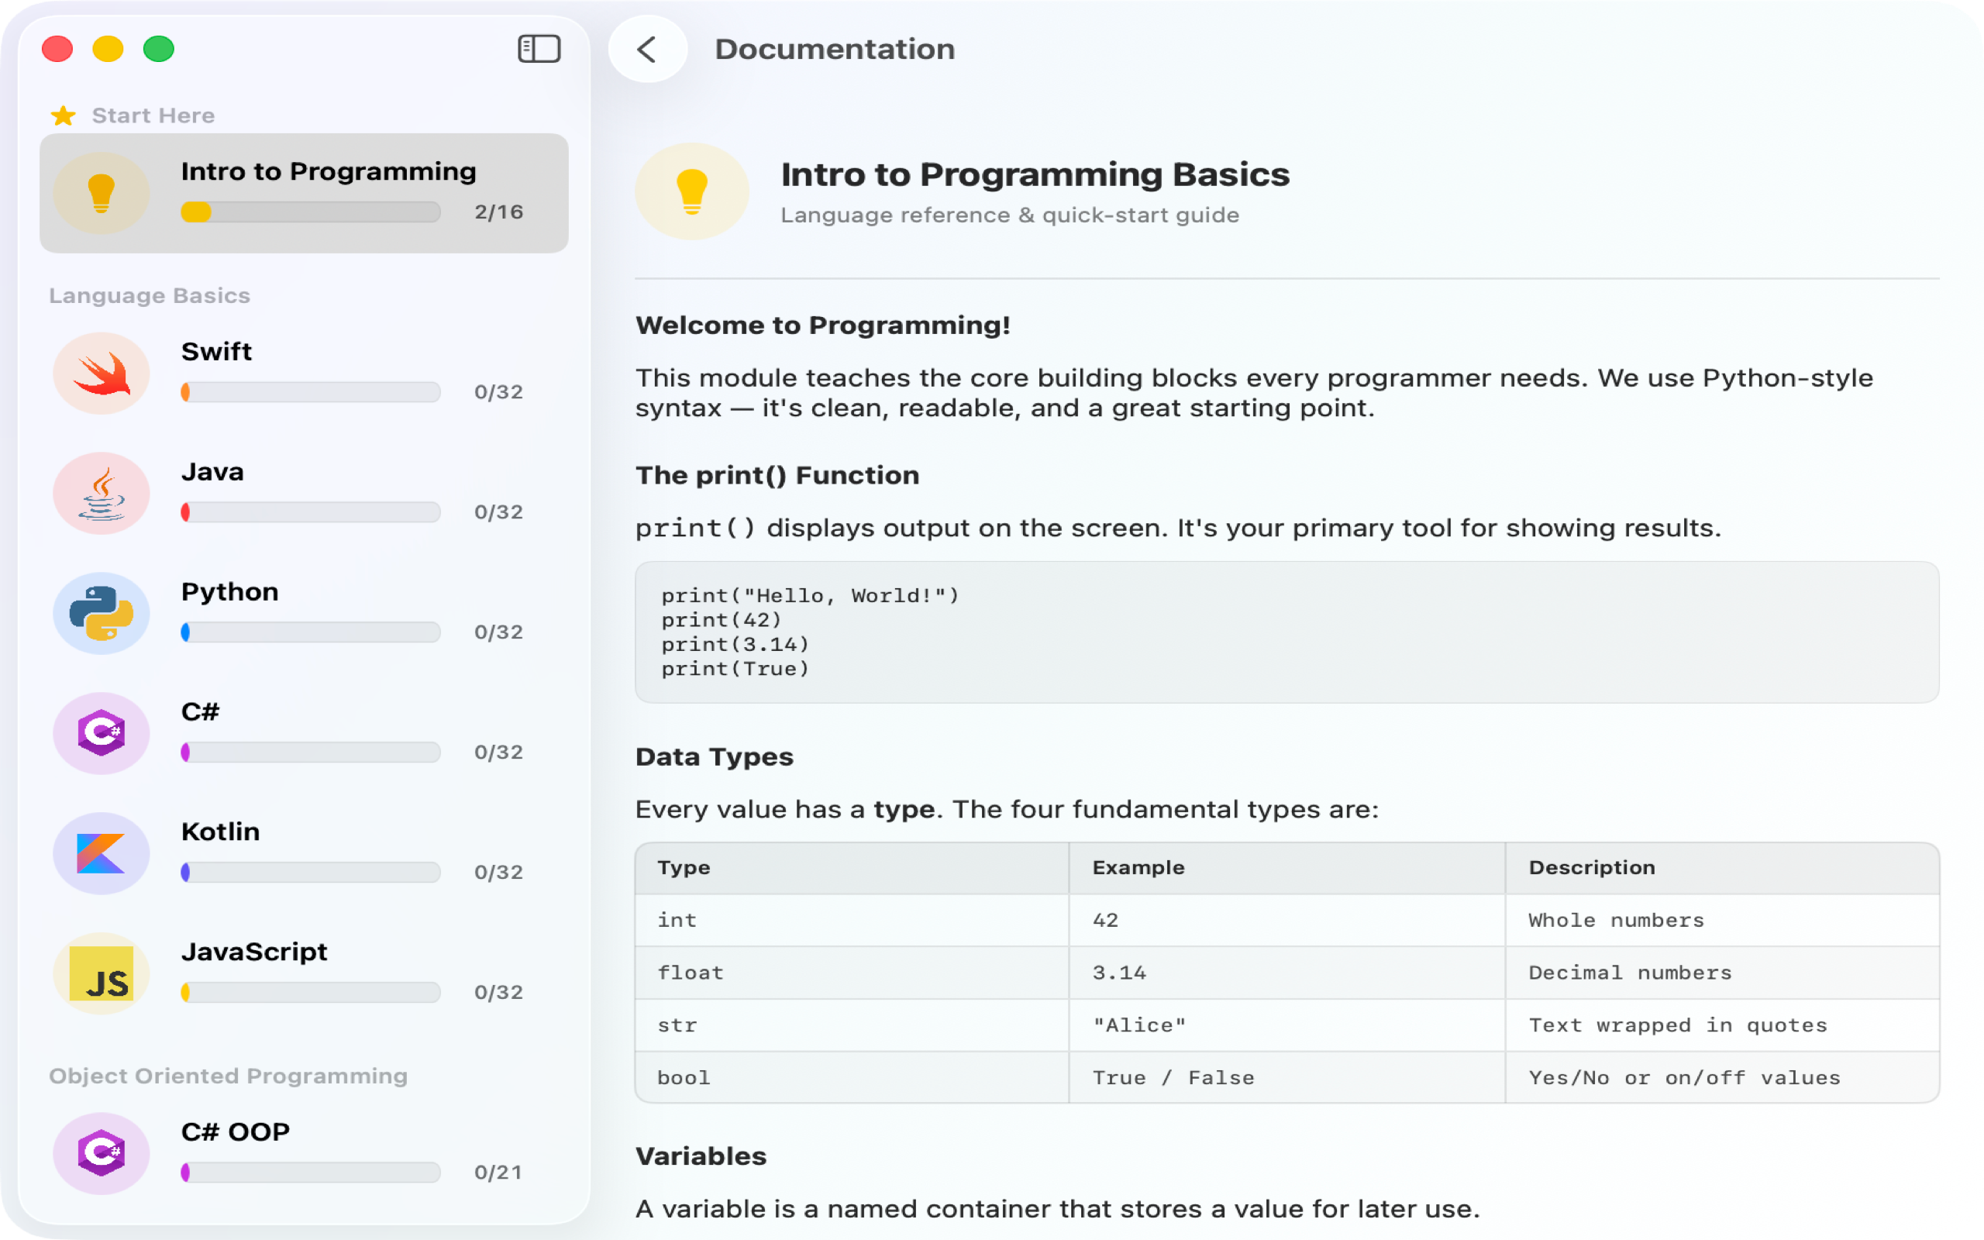1984x1240 pixels.
Task: Click the print(42) code line
Action: pos(722,621)
